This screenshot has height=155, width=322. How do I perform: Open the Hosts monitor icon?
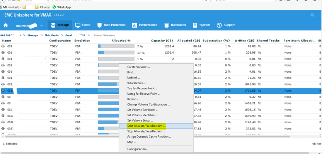(78, 25)
